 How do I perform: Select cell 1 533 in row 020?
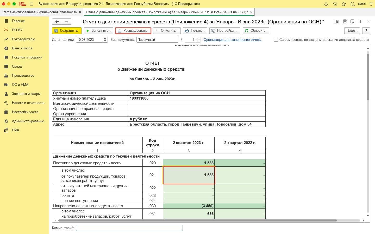click(x=189, y=163)
